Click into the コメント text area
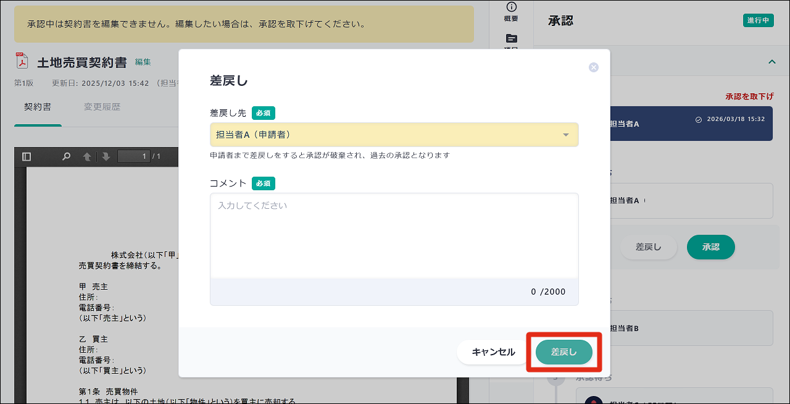This screenshot has width=790, height=404. point(394,235)
